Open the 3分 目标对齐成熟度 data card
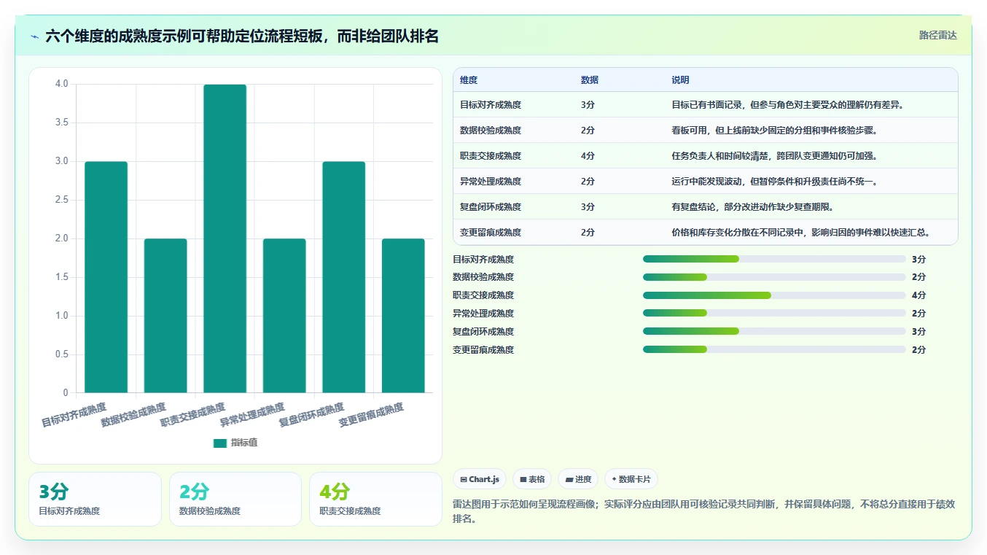987x555 pixels. [95, 500]
